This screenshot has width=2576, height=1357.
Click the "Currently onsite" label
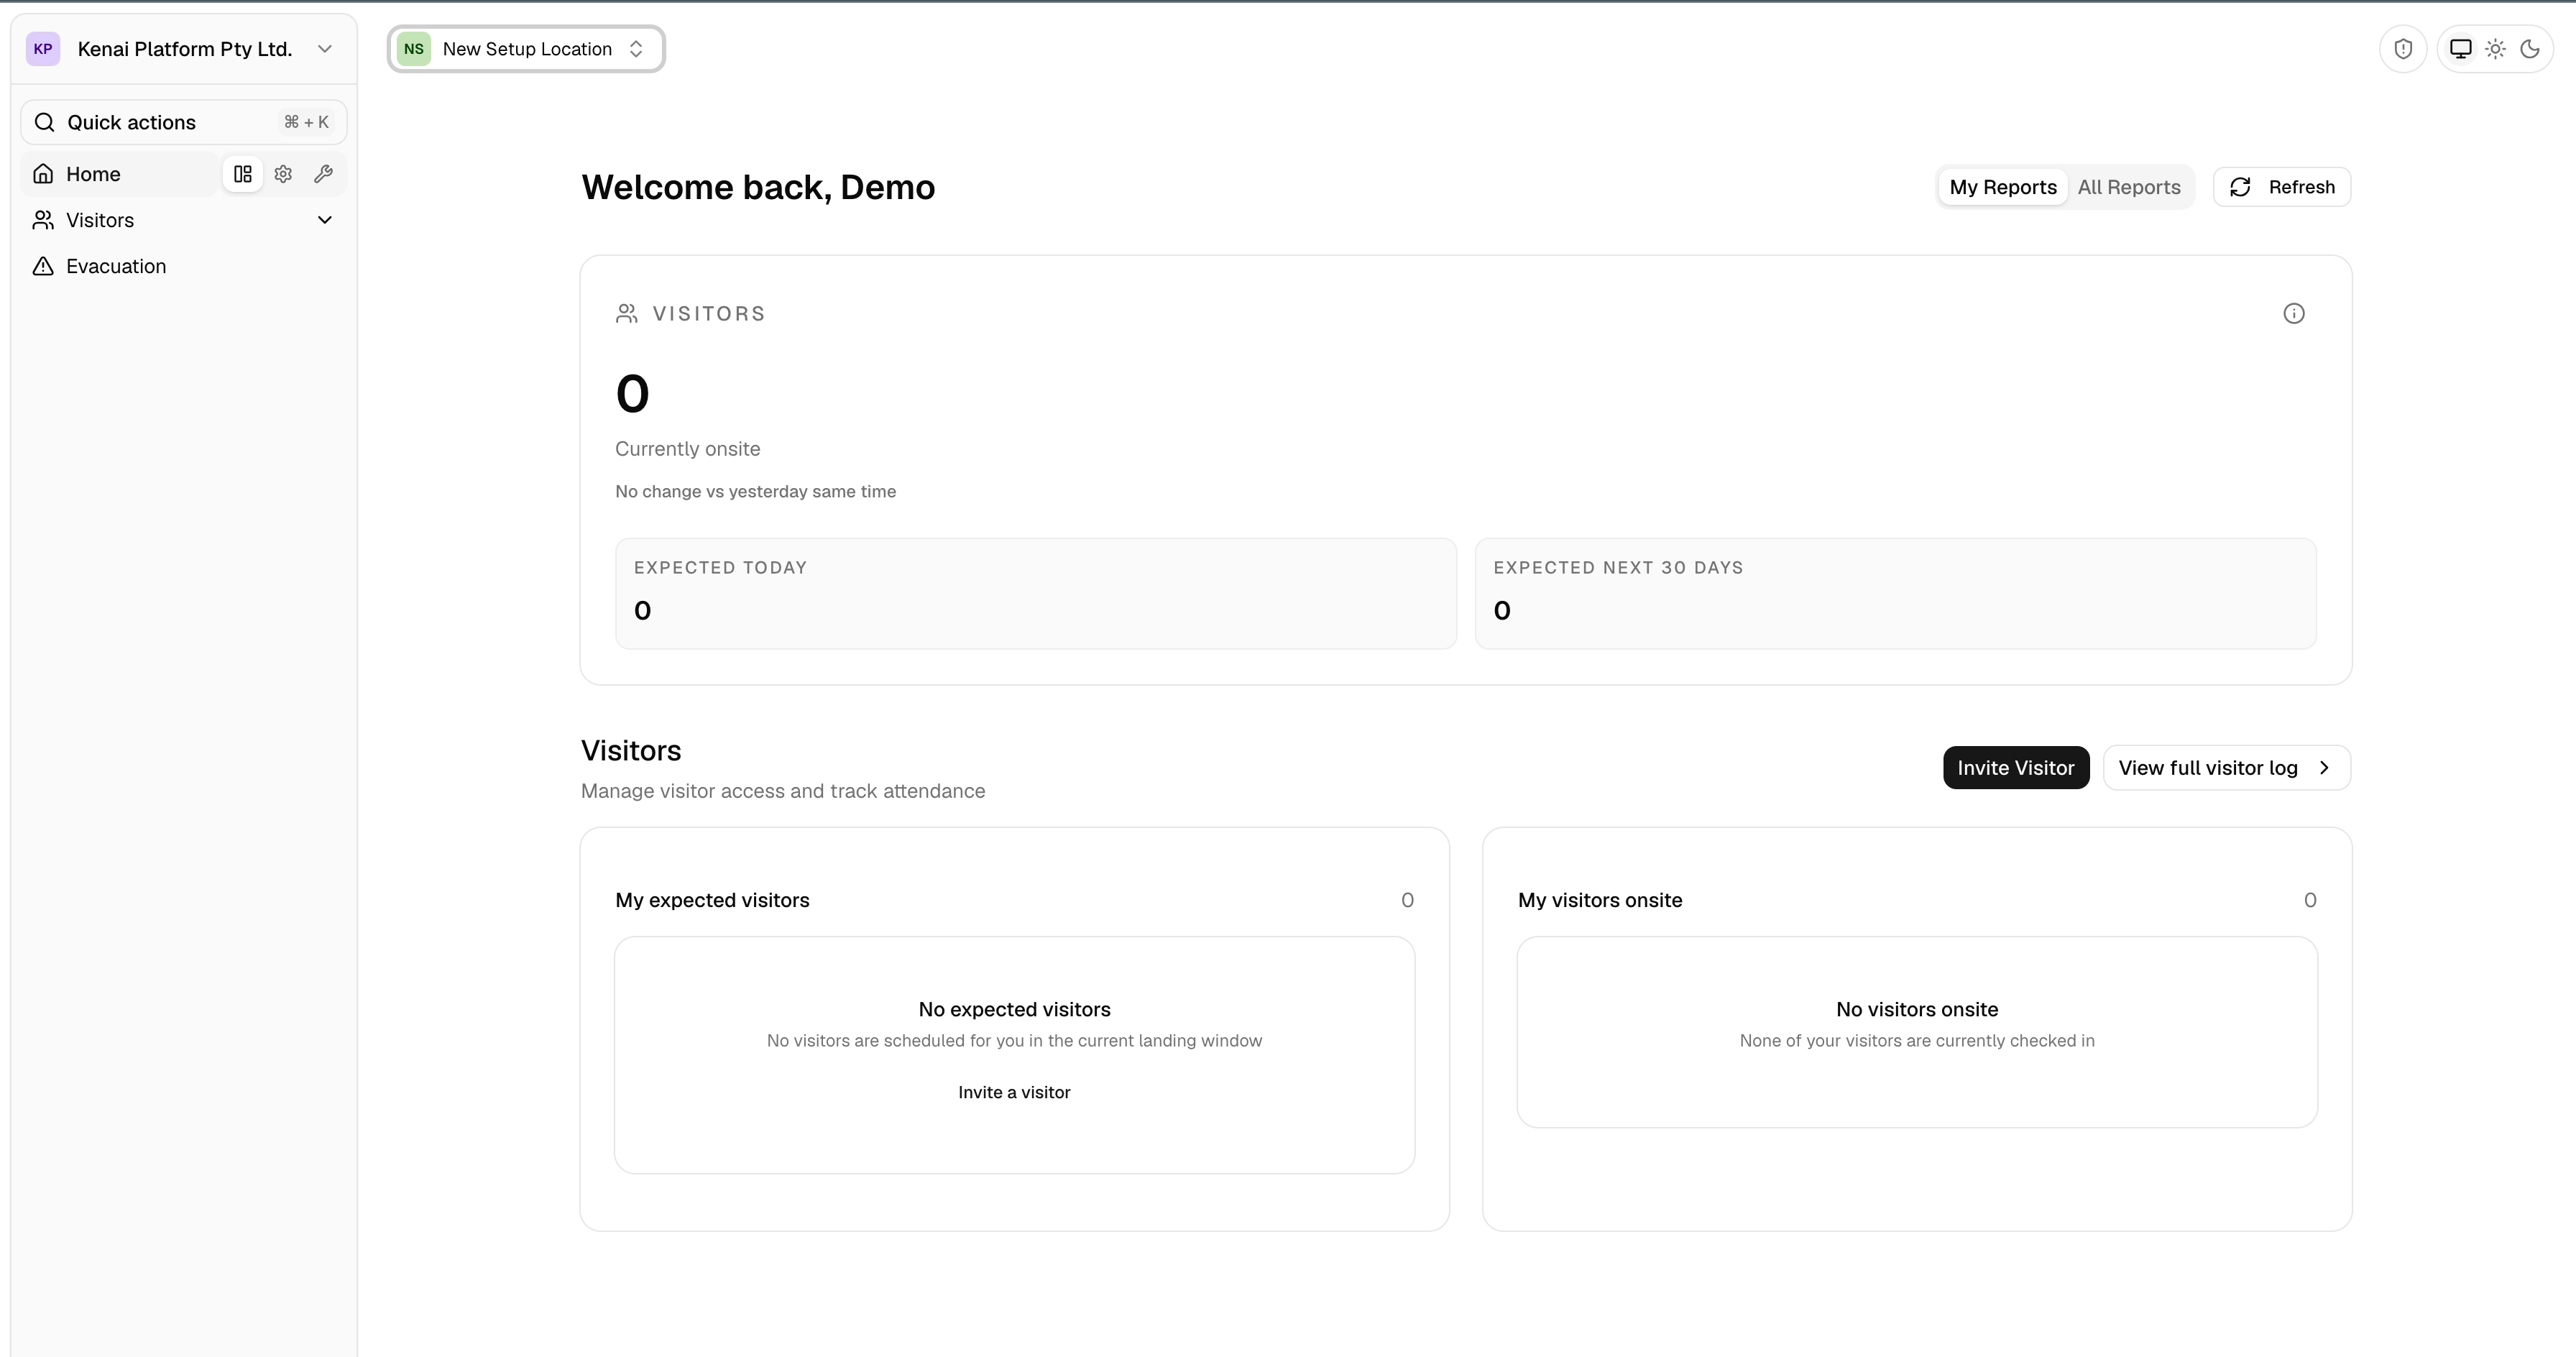[688, 449]
